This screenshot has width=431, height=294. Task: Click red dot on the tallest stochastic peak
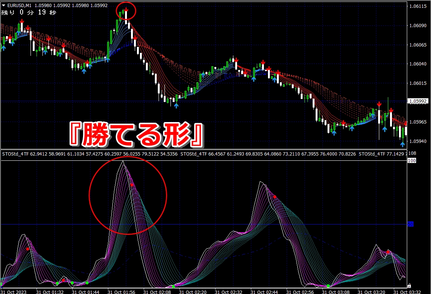(132, 185)
